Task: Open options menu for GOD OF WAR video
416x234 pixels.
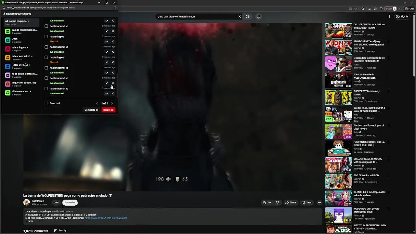Action: (389, 176)
